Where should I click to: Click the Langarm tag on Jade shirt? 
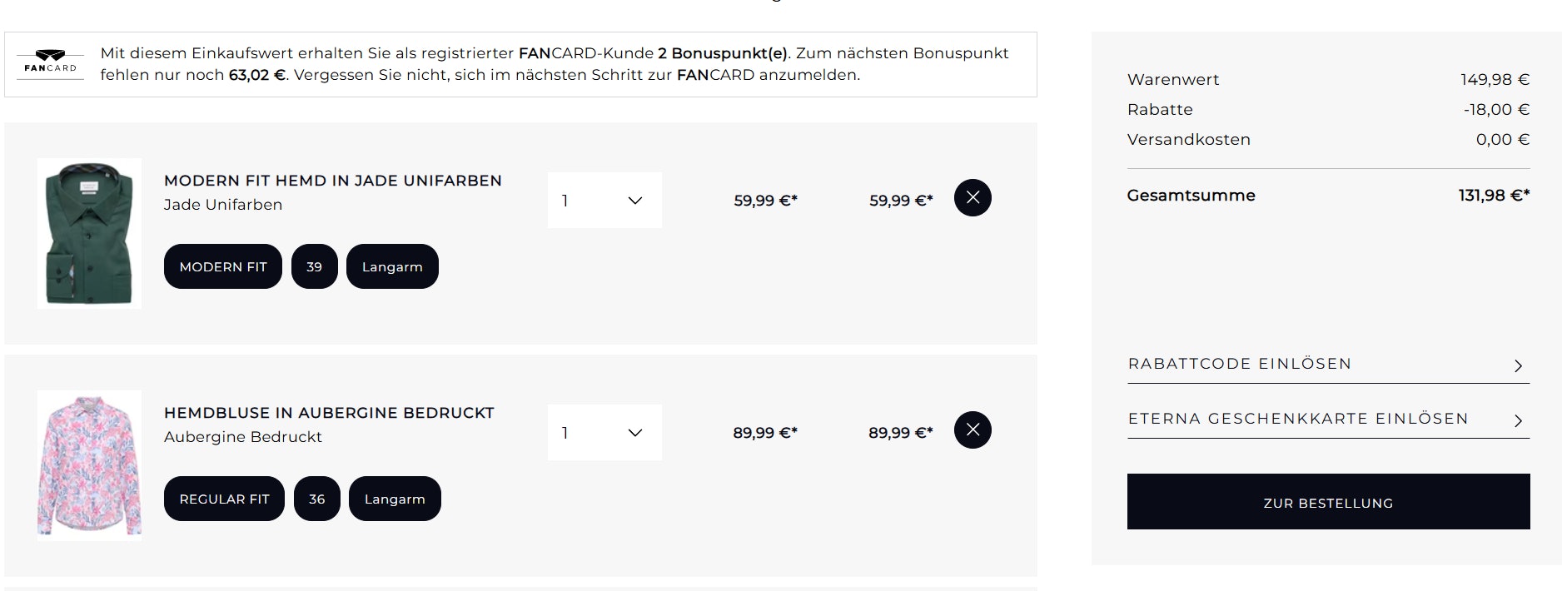(392, 266)
